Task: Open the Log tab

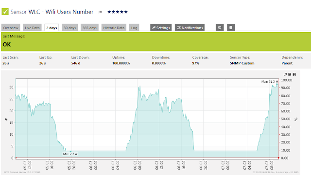Action: point(134,28)
